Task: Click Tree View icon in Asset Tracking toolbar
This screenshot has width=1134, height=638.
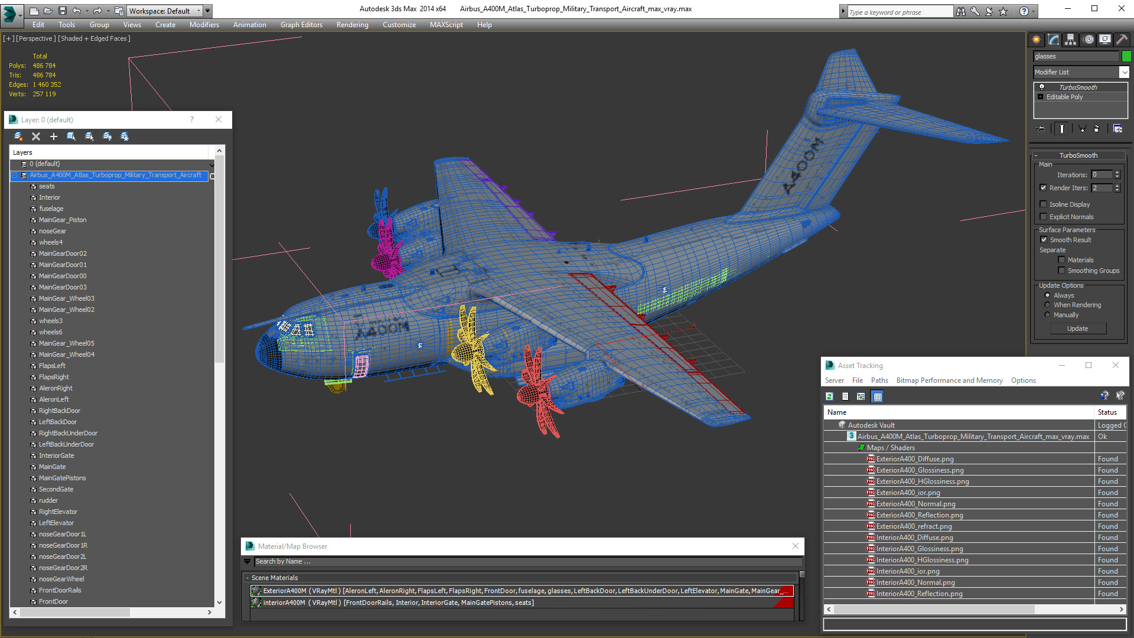Action: pos(861,396)
